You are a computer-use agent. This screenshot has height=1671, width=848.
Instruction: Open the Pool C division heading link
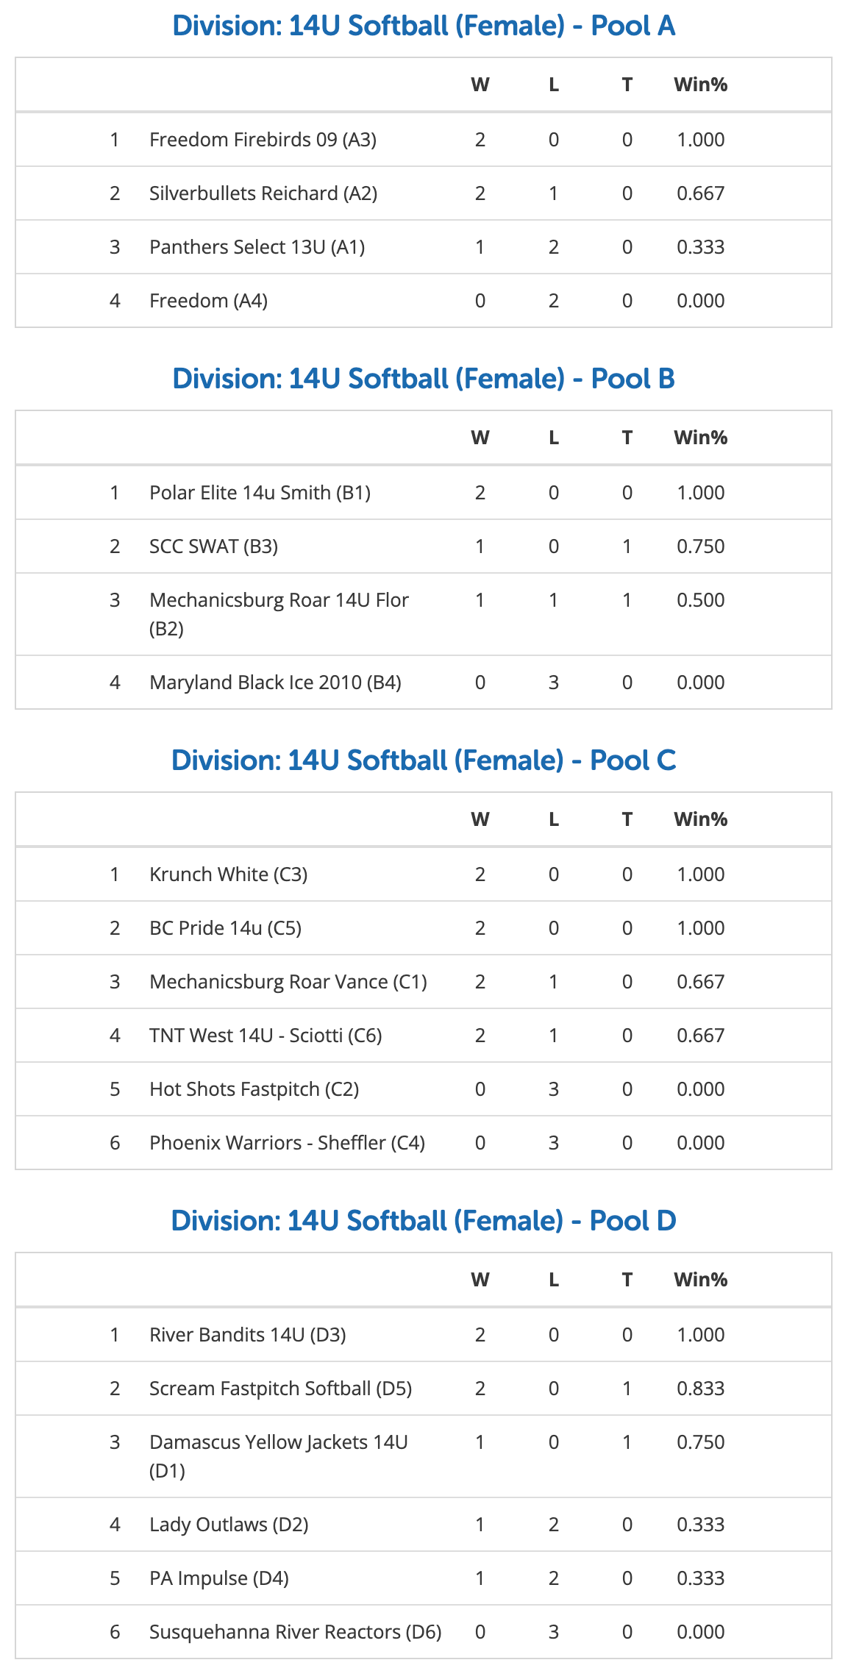click(424, 760)
